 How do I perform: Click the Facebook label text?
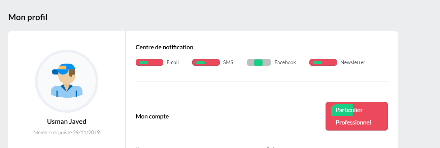[x=285, y=62]
